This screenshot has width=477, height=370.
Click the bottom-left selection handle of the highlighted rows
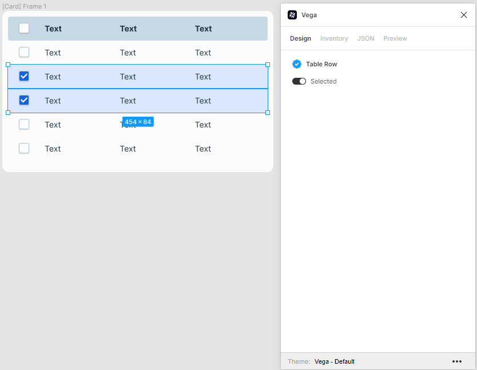click(8, 113)
